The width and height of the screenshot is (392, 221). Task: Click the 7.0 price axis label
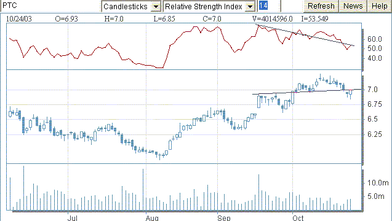pyautogui.click(x=372, y=90)
